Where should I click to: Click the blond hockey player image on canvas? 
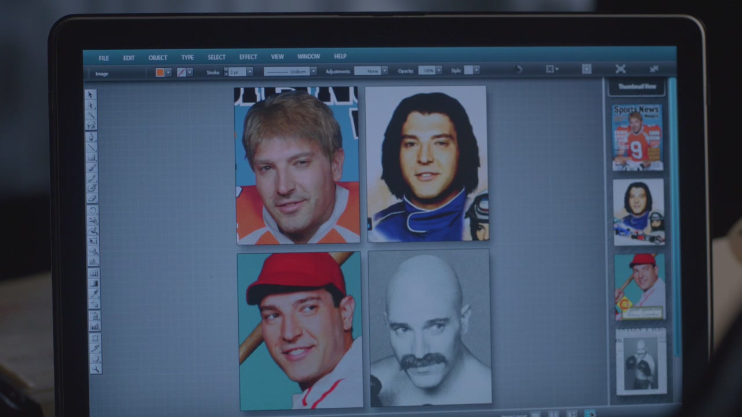tap(297, 166)
